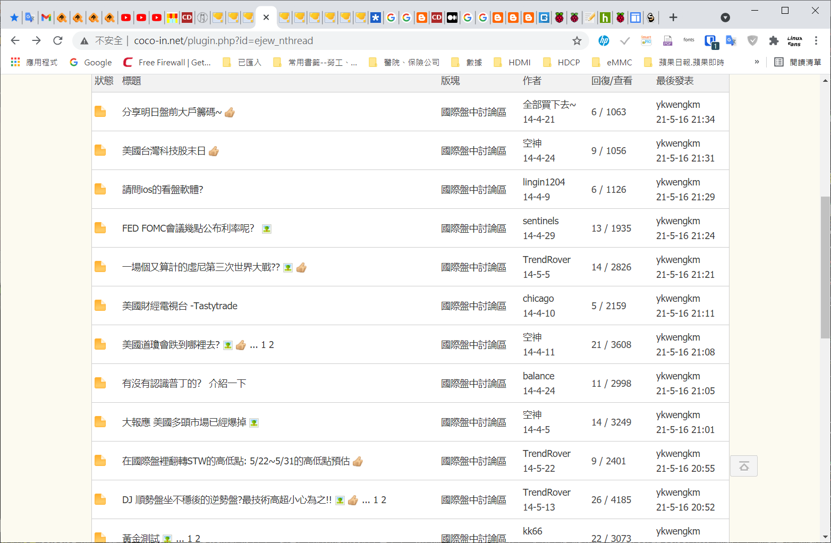The height and width of the screenshot is (543, 831).
Task: Open thread 有沒有認識普丁的? 介紹一下
Action: click(184, 384)
